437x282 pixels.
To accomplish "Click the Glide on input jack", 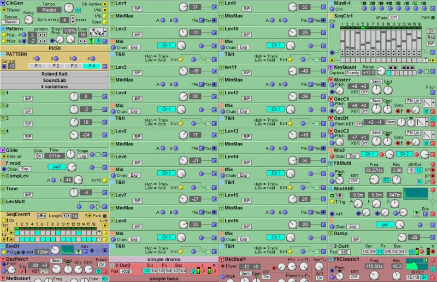I will pos(4,157).
